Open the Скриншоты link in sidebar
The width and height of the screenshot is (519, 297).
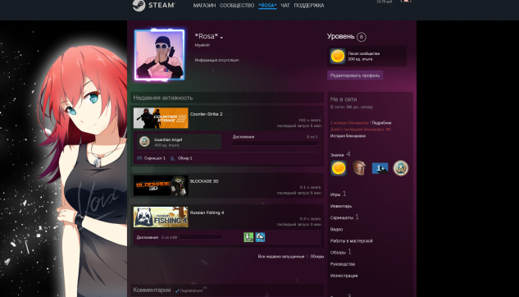pyautogui.click(x=342, y=217)
